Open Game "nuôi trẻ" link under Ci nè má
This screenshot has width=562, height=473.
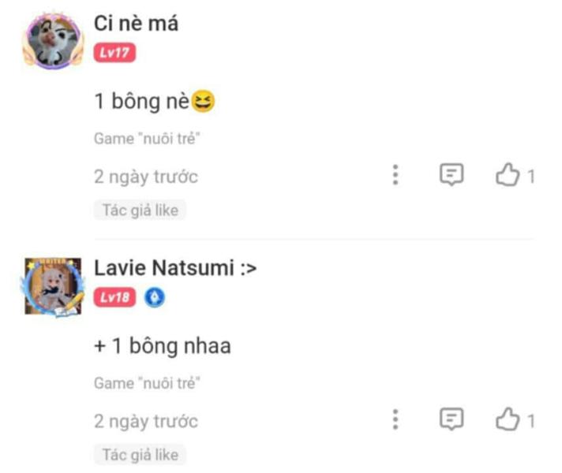click(148, 139)
